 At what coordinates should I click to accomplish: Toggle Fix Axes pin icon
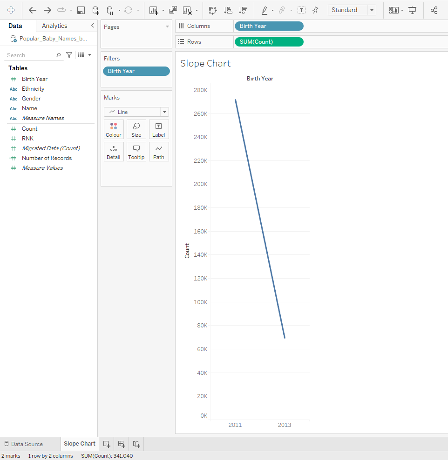click(x=315, y=10)
